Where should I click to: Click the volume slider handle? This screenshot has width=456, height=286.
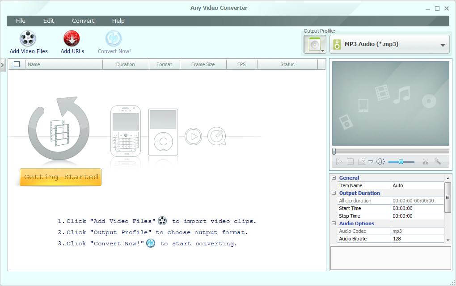pyautogui.click(x=401, y=162)
